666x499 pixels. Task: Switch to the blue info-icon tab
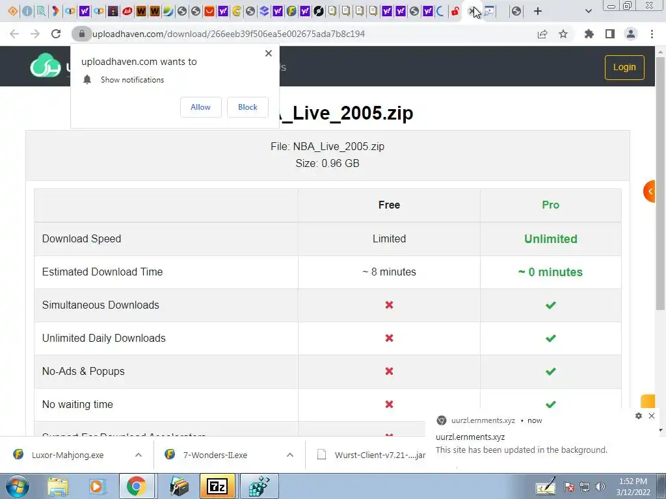pyautogui.click(x=27, y=11)
